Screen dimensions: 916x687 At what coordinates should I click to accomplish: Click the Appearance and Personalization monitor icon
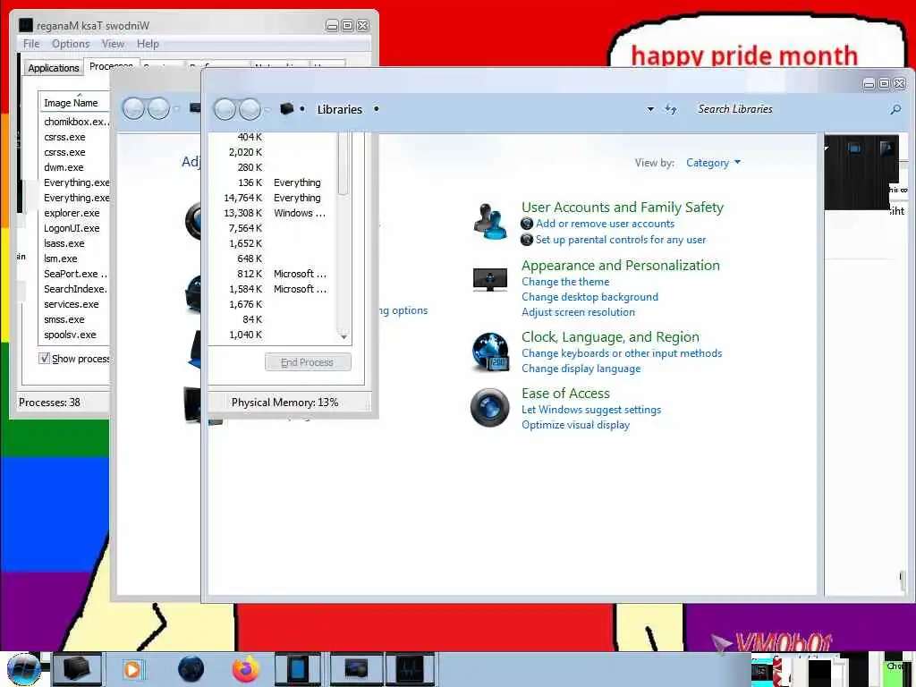coord(489,280)
